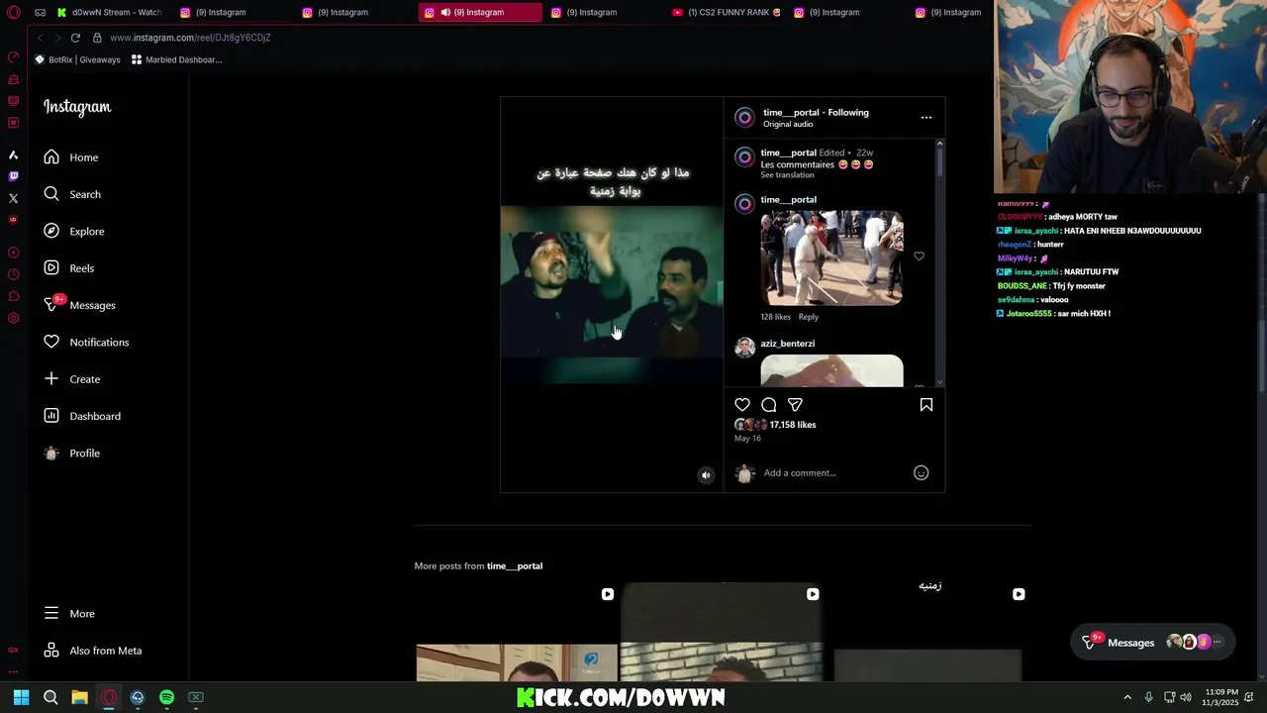Go back in browser history

[40, 38]
